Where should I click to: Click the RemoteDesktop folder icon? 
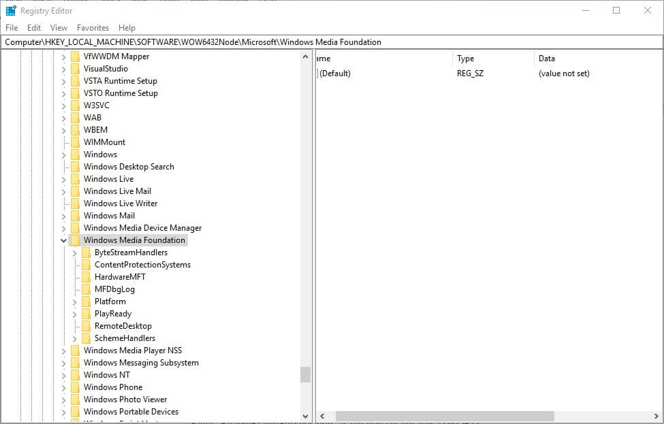[x=86, y=326]
